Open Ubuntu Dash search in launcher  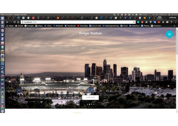tap(2, 18)
